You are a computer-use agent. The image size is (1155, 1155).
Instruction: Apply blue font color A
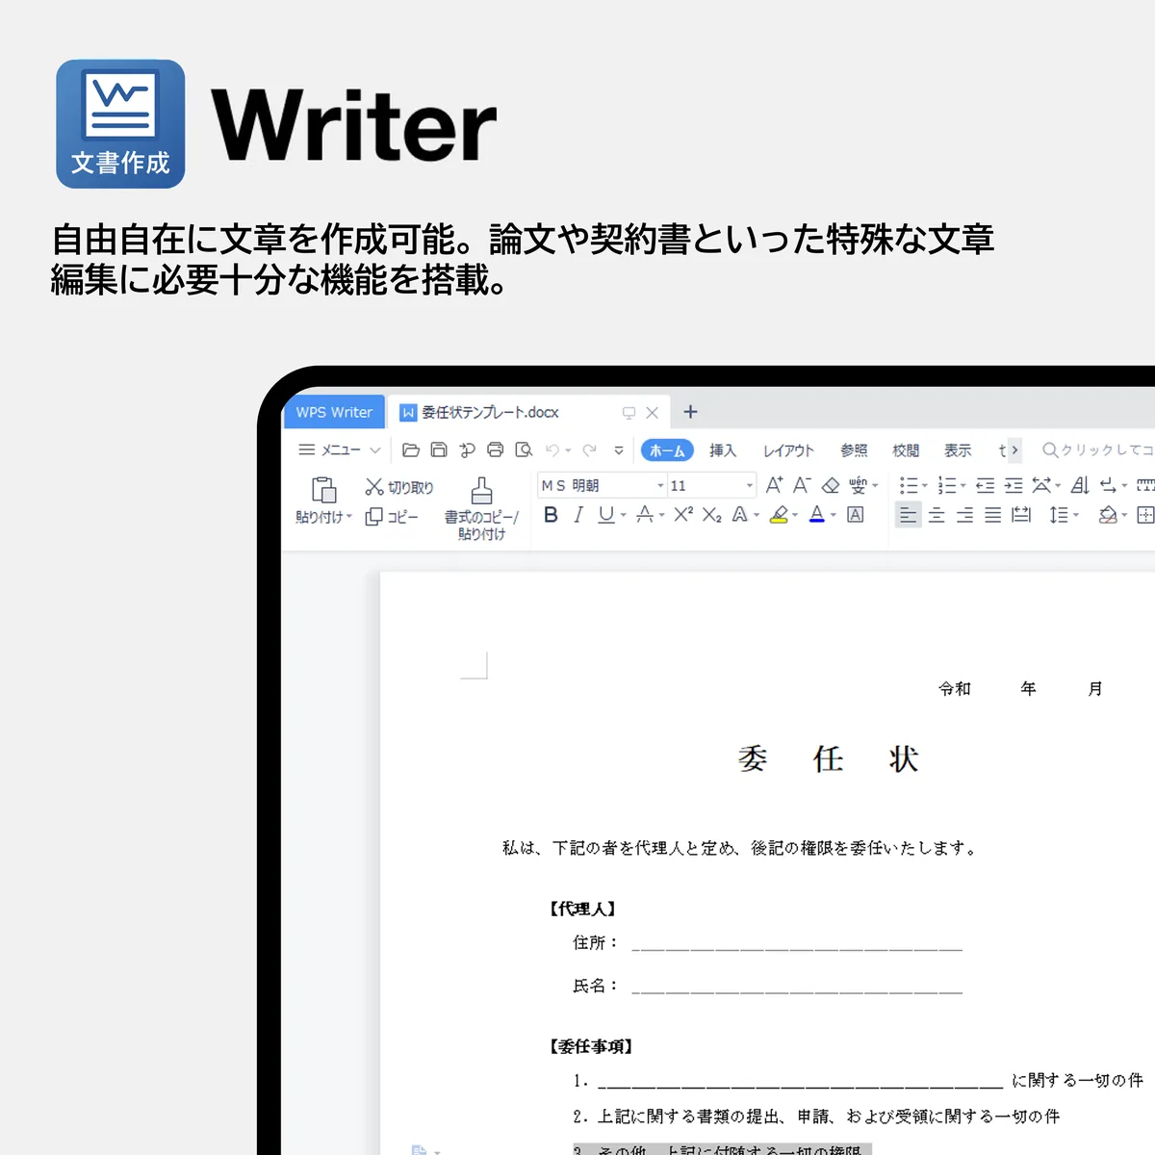pos(817,515)
